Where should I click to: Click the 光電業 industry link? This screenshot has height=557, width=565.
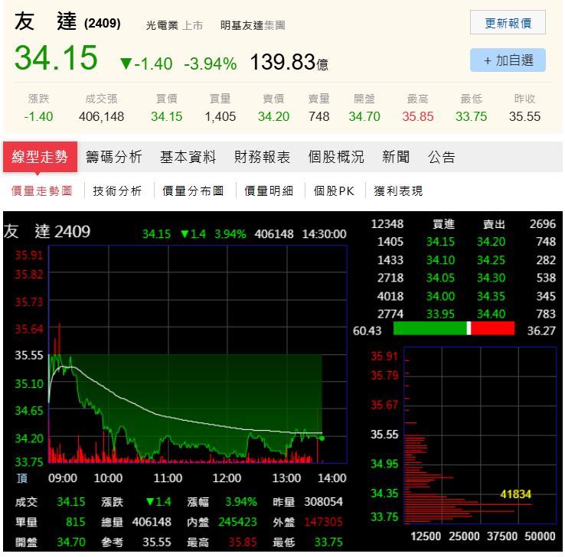pyautogui.click(x=162, y=25)
